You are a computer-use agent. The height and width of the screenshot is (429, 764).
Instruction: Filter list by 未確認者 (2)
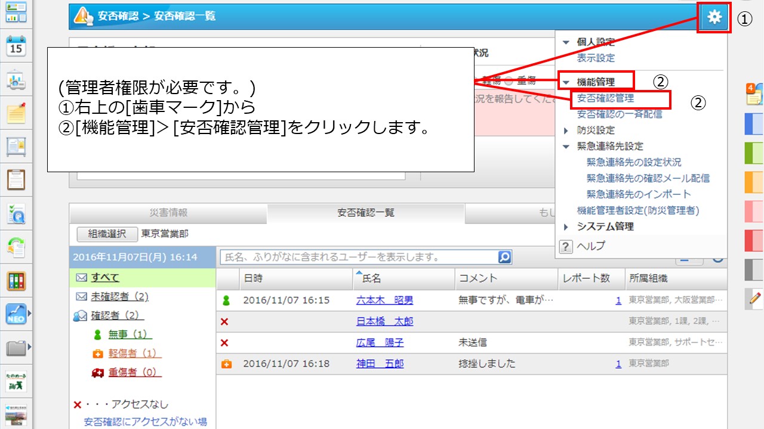[x=119, y=297]
